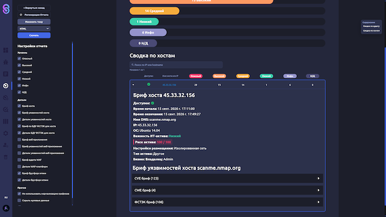Click the Доступен column header

[x=148, y=76]
